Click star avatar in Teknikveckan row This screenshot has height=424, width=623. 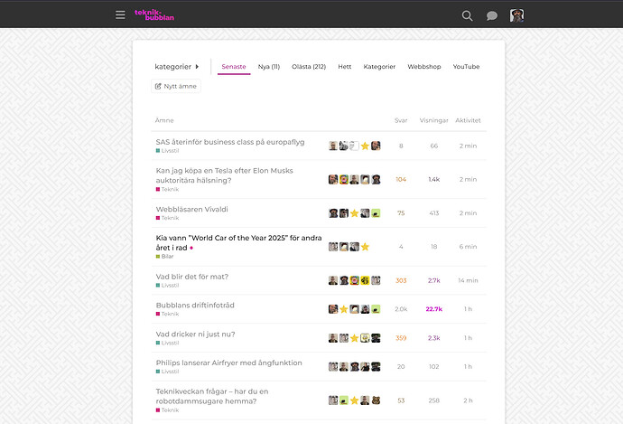point(355,400)
